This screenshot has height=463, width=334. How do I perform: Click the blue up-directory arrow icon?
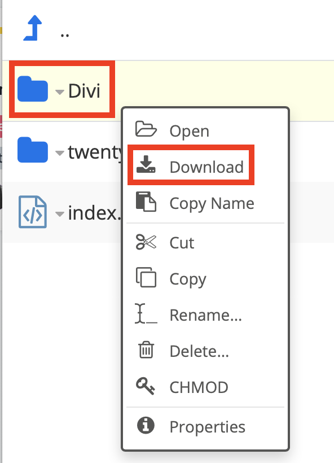click(33, 28)
